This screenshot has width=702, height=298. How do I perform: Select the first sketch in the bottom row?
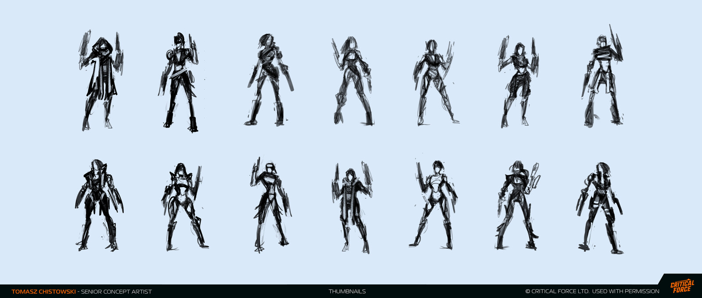click(100, 205)
